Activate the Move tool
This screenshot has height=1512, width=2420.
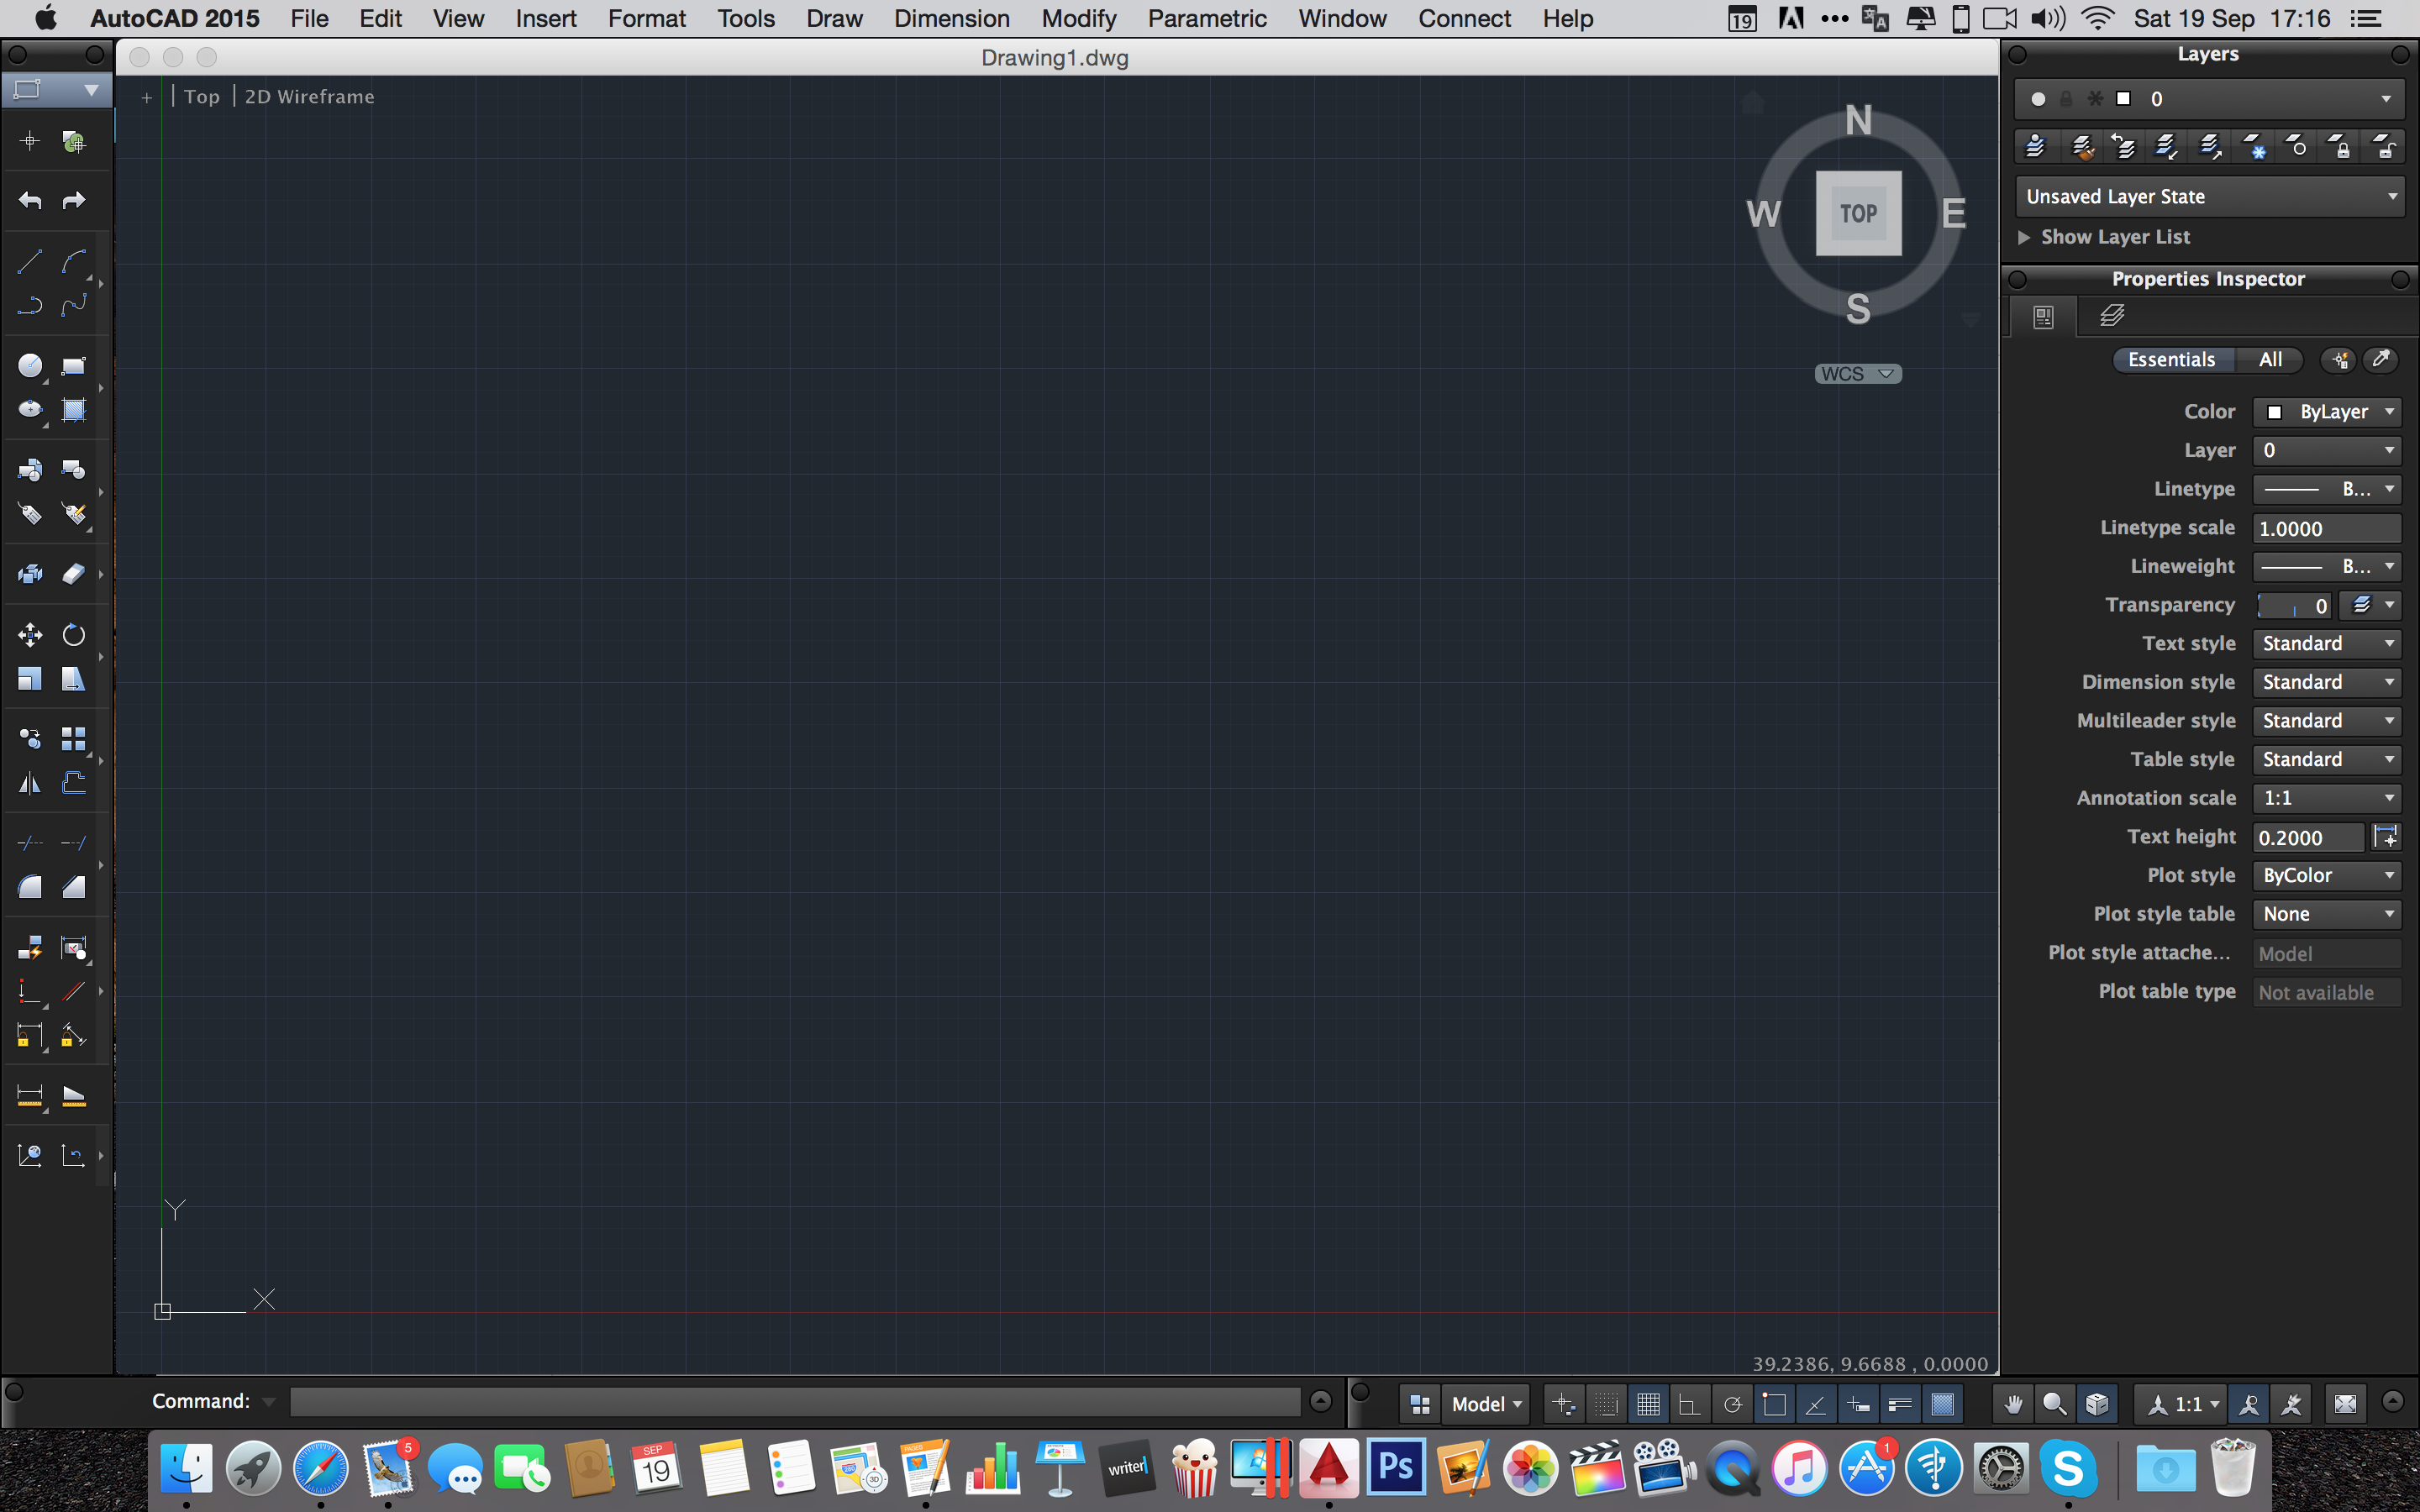pos(30,635)
